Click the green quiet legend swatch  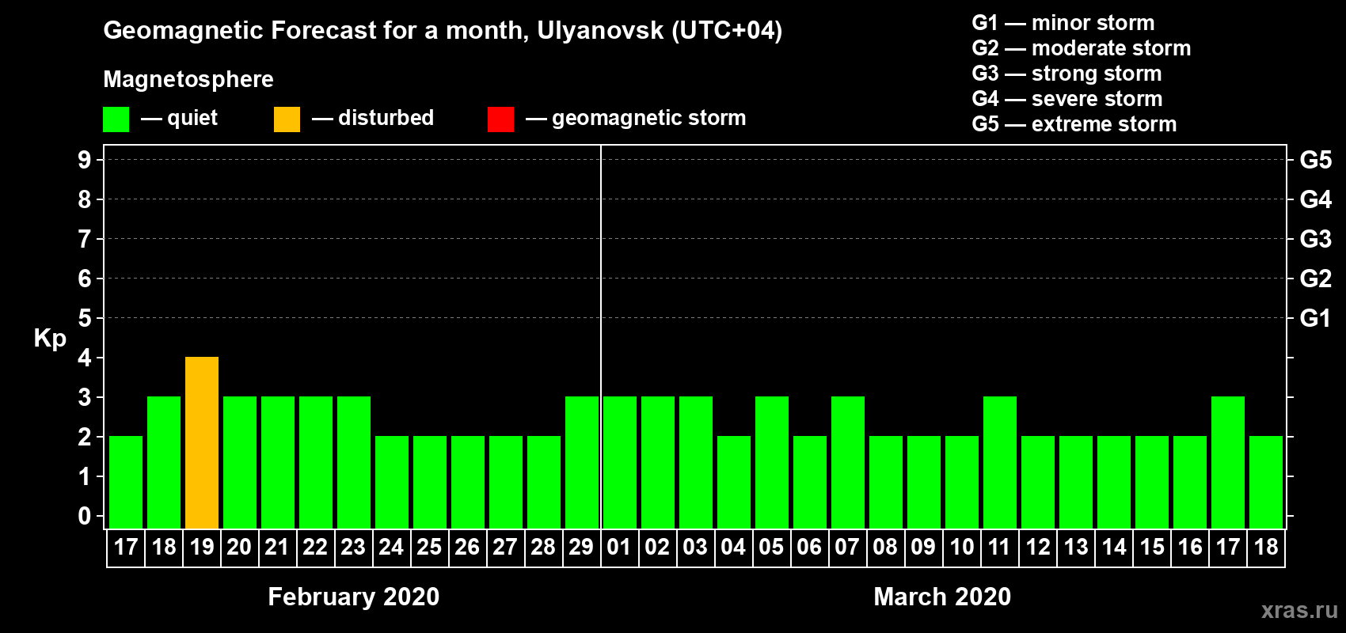(116, 119)
